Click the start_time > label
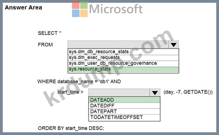This screenshot has height=135, width=219. click(x=71, y=92)
